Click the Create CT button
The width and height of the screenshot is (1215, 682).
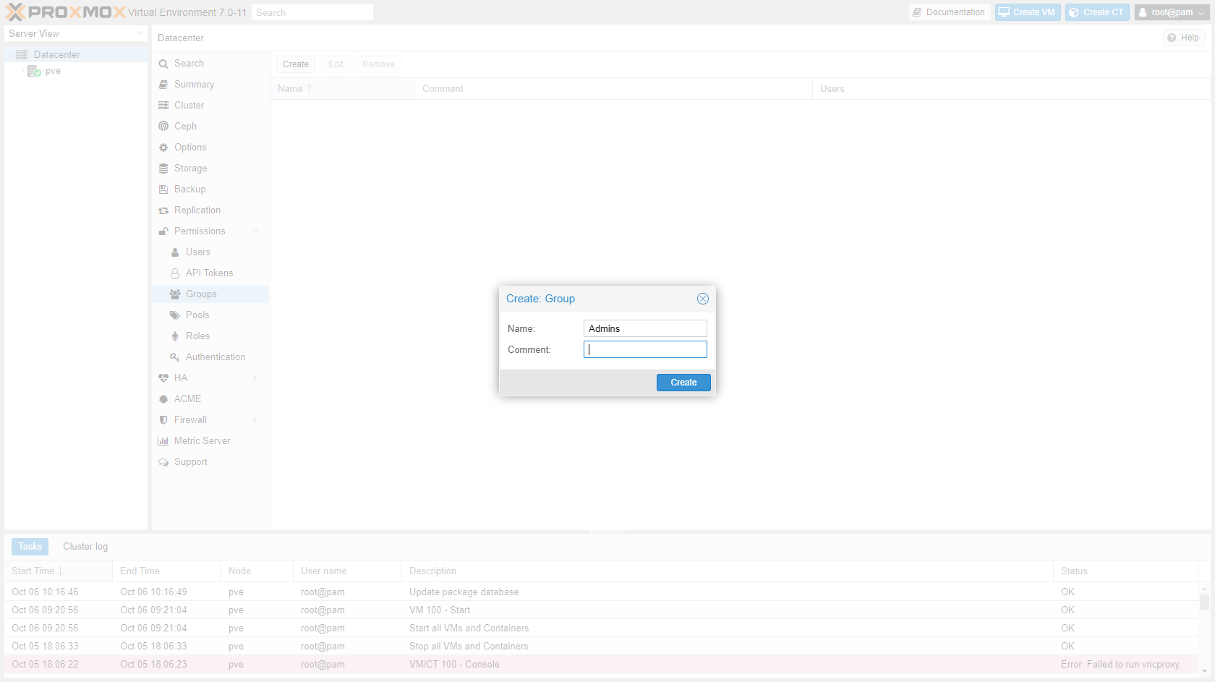1097,12
